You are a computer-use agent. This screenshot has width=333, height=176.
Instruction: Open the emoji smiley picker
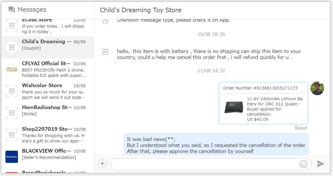[303, 164]
